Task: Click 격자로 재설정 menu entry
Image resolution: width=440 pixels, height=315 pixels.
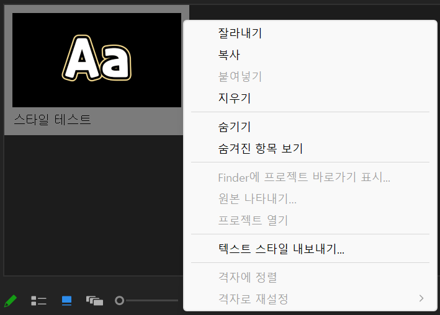Action: 310,299
